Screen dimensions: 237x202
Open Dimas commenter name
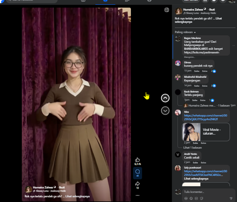pos(188,62)
